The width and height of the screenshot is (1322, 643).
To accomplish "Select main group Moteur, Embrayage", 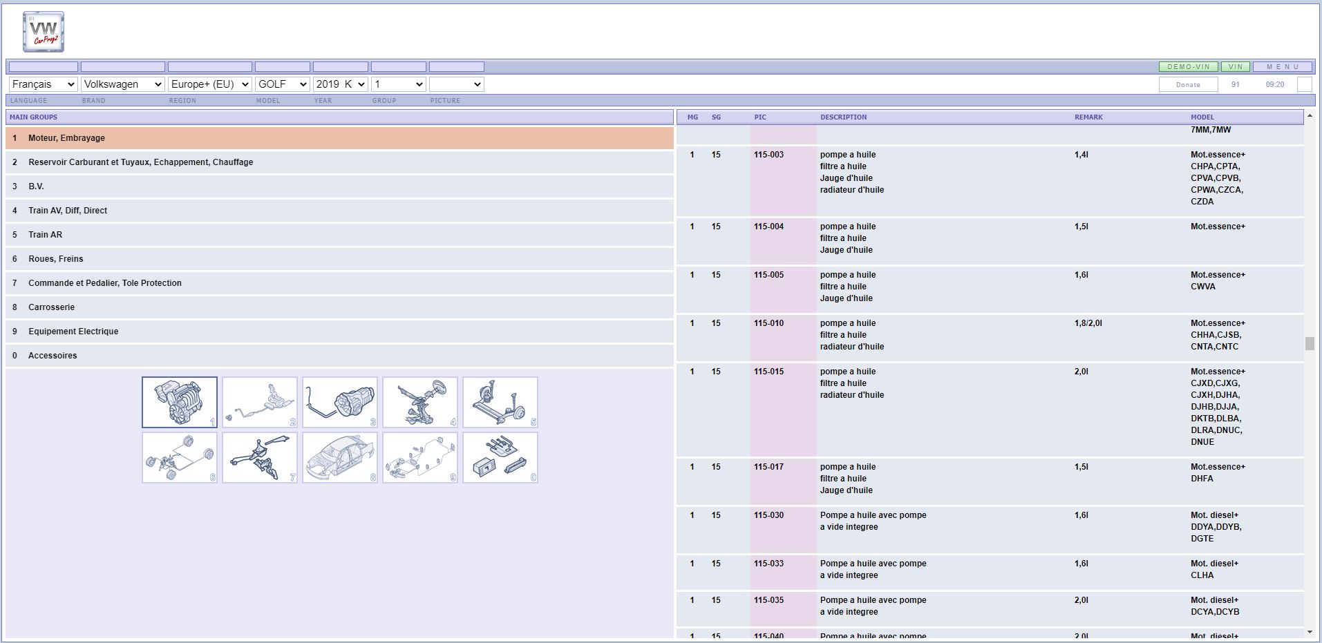I will pos(339,138).
